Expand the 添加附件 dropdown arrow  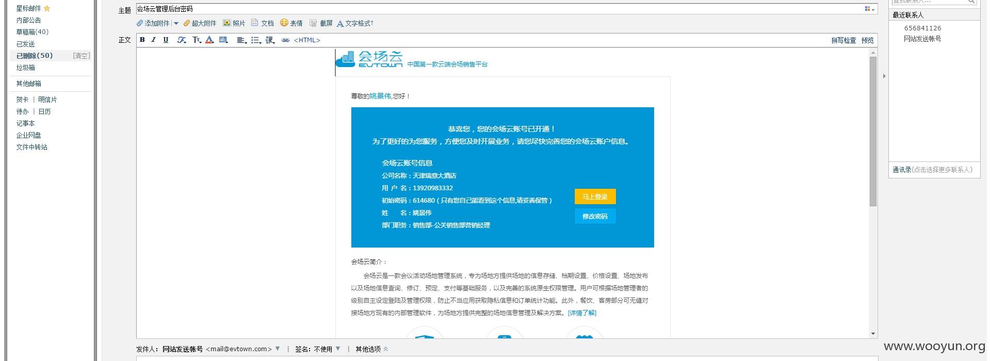(176, 23)
